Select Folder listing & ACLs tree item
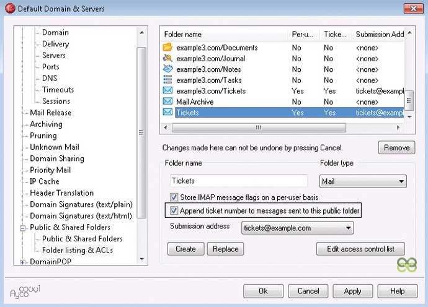The image size is (428, 307). click(x=77, y=250)
